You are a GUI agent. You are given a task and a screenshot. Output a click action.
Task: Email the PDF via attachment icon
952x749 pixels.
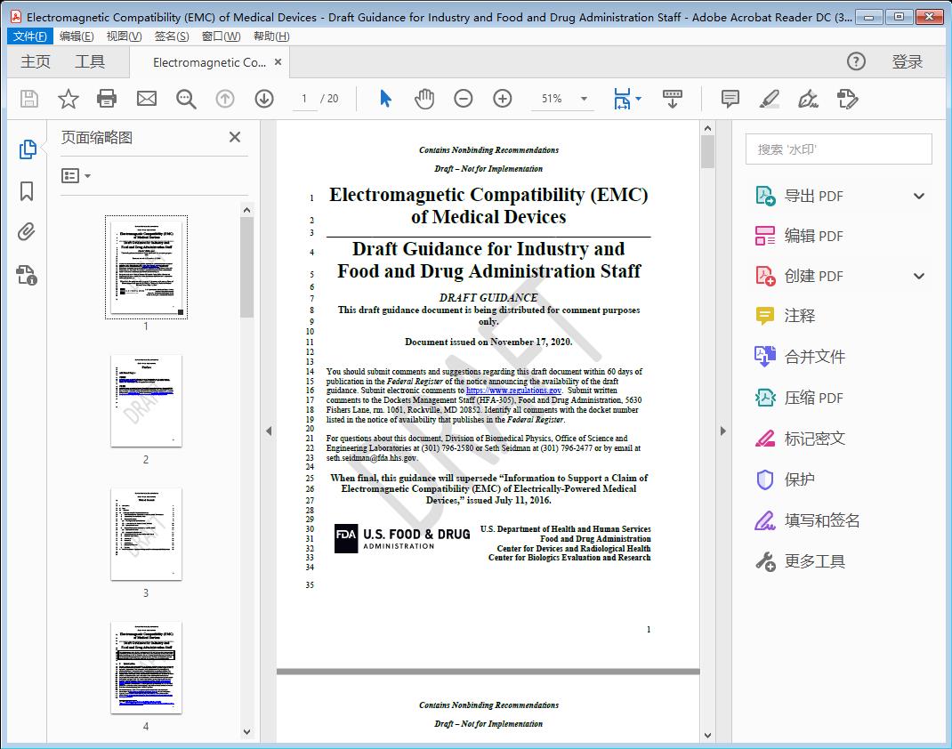point(146,99)
